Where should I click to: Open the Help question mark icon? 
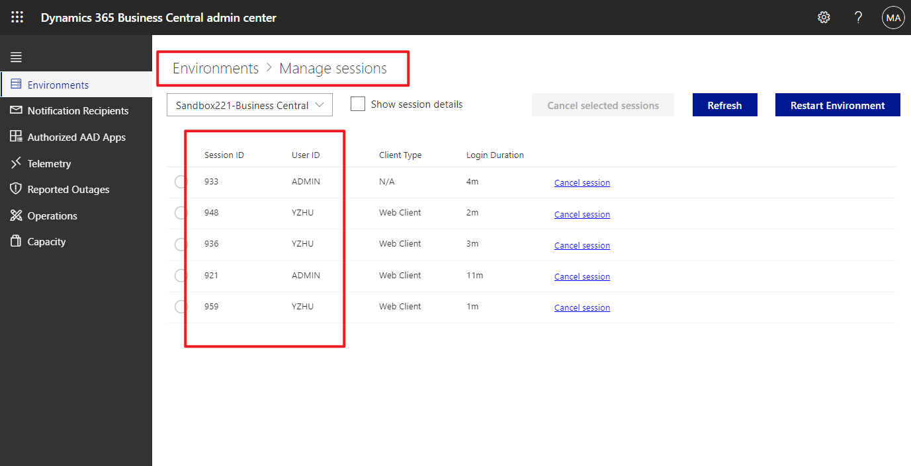pyautogui.click(x=858, y=17)
